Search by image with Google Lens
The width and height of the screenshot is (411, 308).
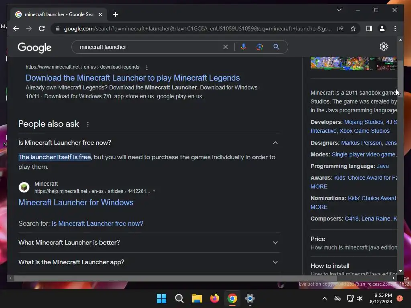pyautogui.click(x=260, y=47)
